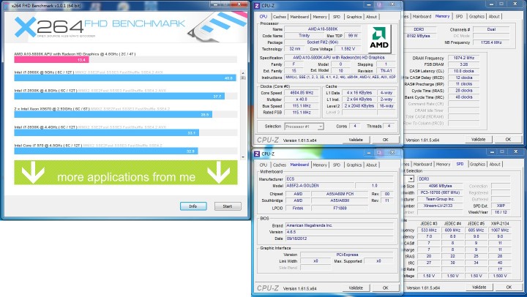Switch to SPD tab in the CPU-Z CPU window
The width and height of the screenshot is (527, 297).
pyautogui.click(x=337, y=17)
